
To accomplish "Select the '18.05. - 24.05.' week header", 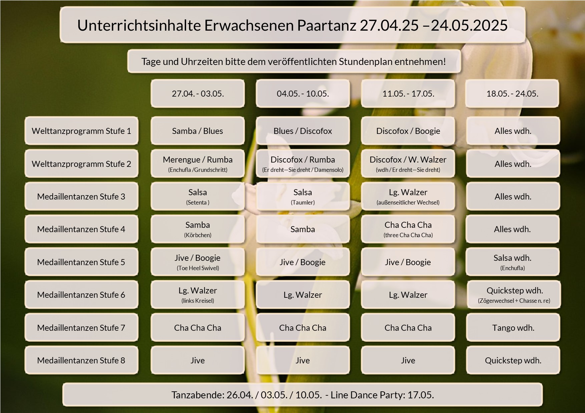I will pyautogui.click(x=512, y=93).
